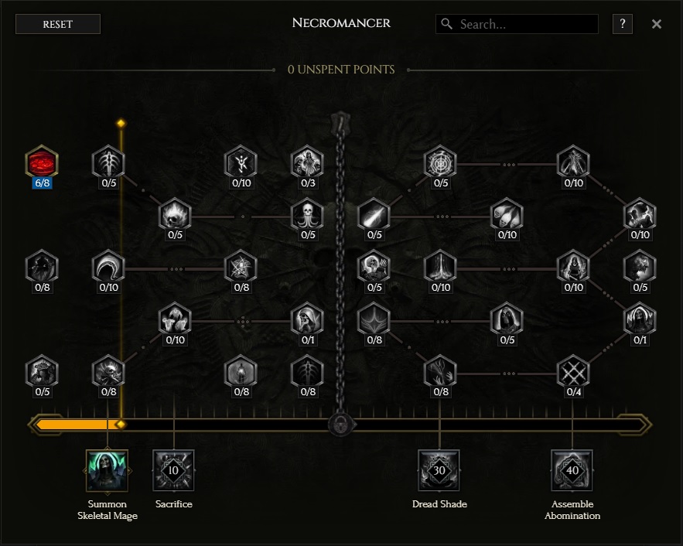Viewport: 683px width, 546px height.
Task: Select the crescent scythe 0/10 node
Action: coord(108,268)
